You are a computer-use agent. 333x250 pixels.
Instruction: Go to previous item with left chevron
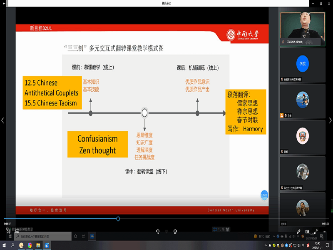(x=3, y=120)
